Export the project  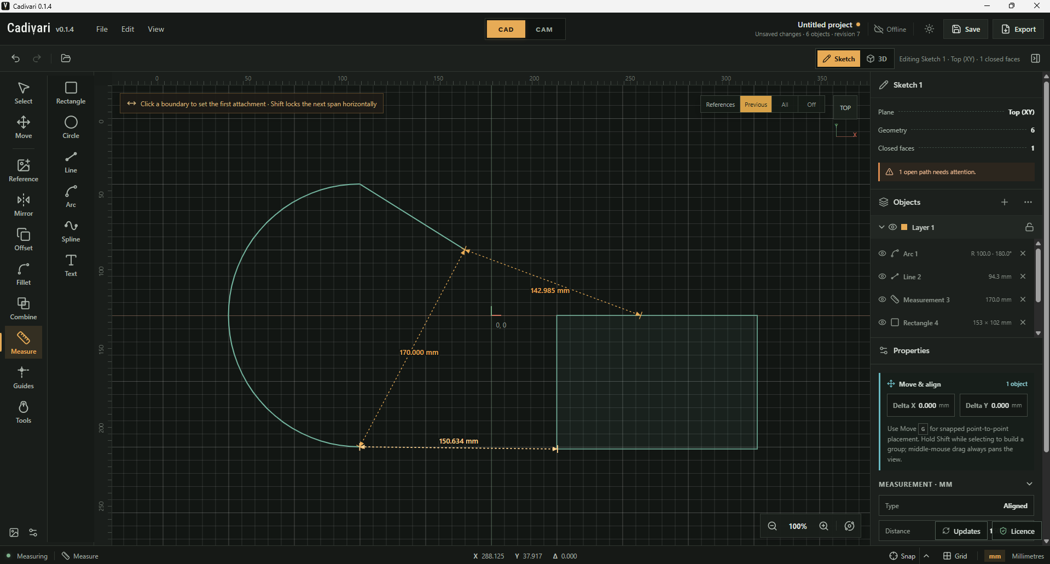click(x=1018, y=29)
